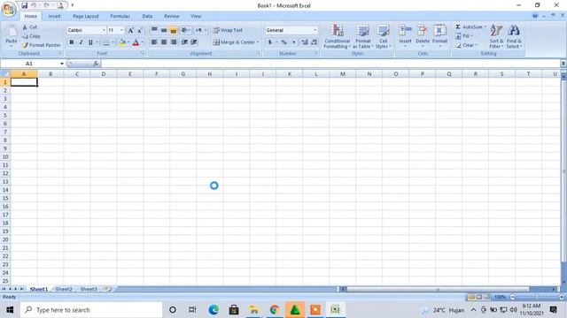Decrease font size with Shrink Font
Viewport: 567px width, 318px height.
click(140, 30)
